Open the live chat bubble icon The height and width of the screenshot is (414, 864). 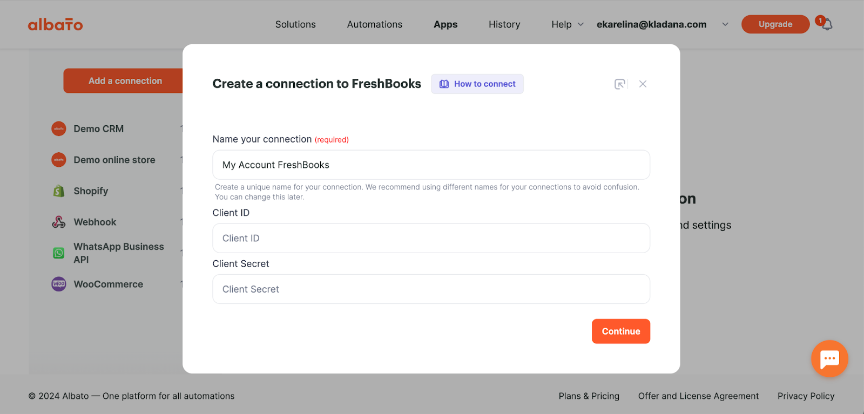(829, 358)
